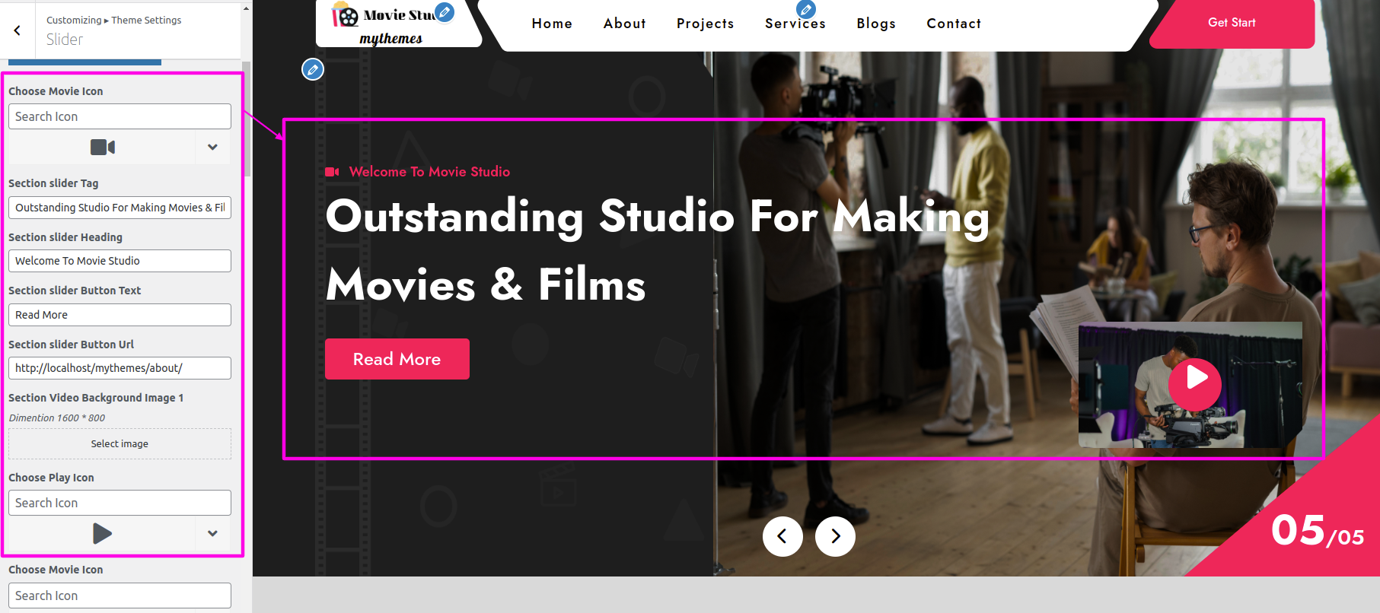Click the small camera icon beside Welcome text
This screenshot has height=613, width=1380.
332,172
